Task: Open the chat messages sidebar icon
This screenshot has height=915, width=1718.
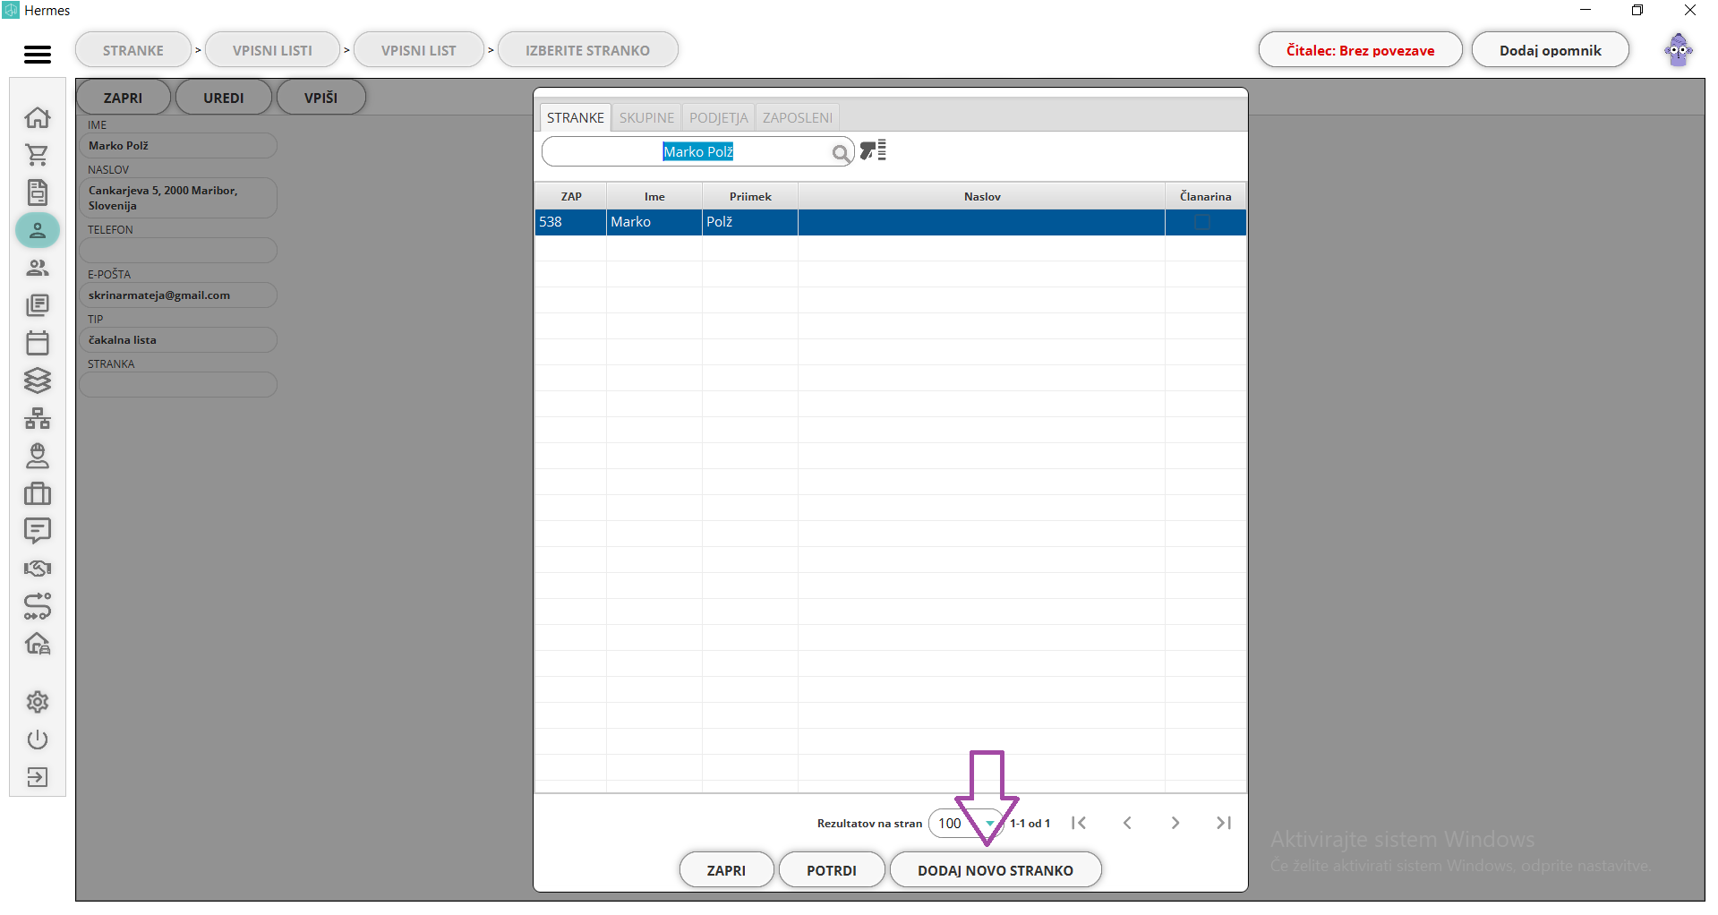Action: tap(38, 531)
